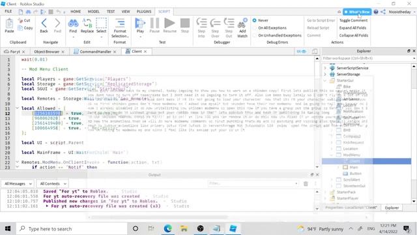Open Find with the binoculars icon
The image size is (417, 235).
pos(73,23)
